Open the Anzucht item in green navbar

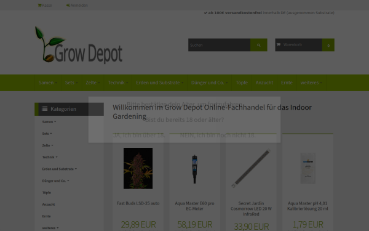pyautogui.click(x=264, y=83)
